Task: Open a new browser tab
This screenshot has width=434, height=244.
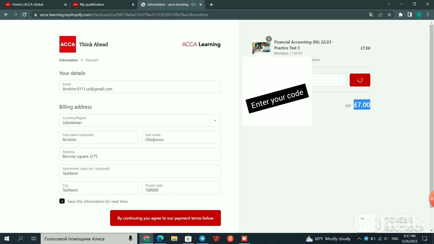Action: pos(211,4)
